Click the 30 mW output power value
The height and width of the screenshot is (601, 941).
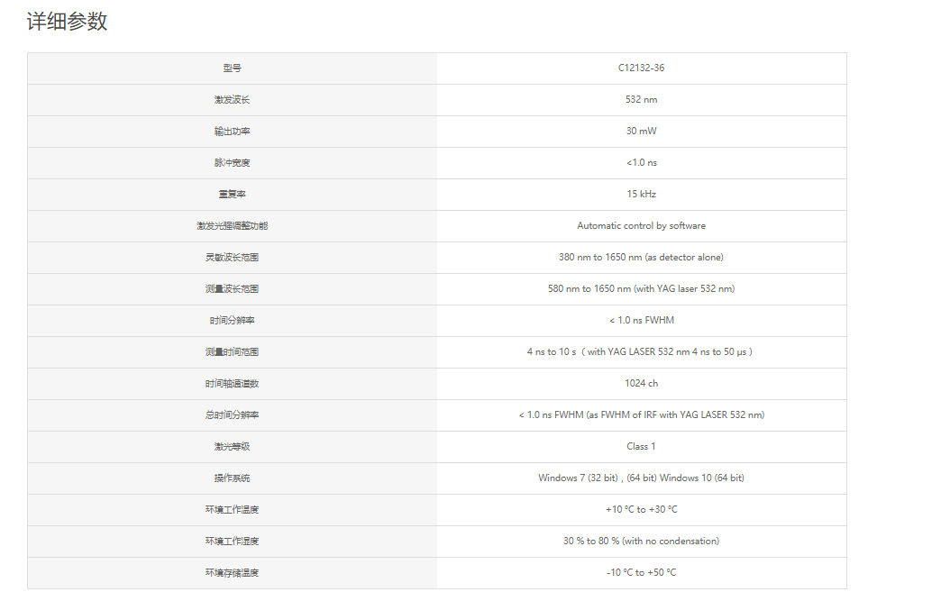pos(641,131)
